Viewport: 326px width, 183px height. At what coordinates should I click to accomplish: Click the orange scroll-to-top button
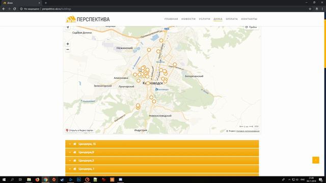pyautogui.click(x=316, y=160)
